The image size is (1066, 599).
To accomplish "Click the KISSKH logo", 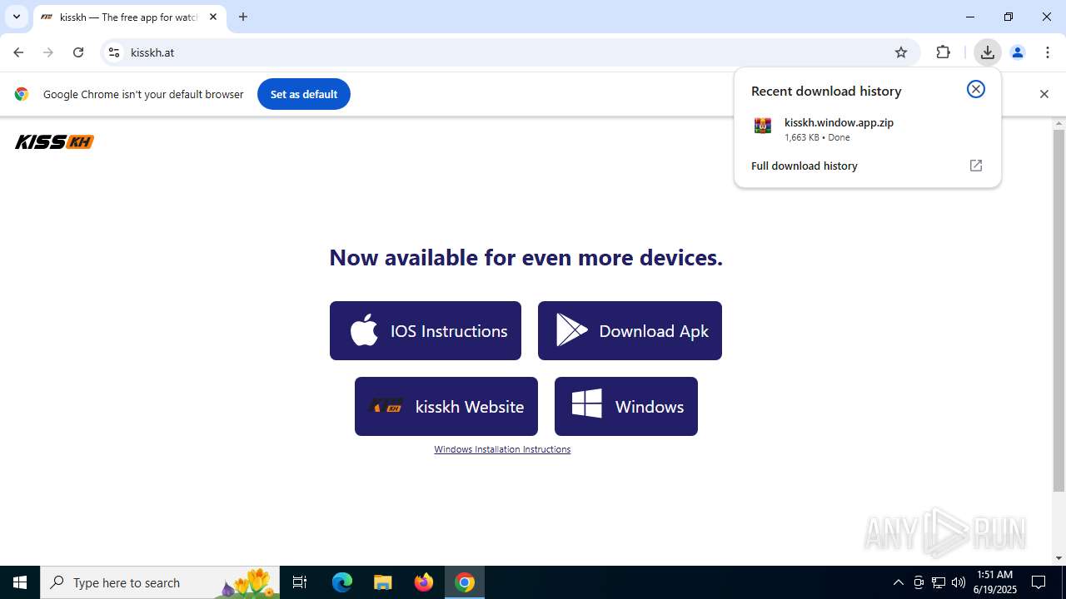I will coord(54,142).
